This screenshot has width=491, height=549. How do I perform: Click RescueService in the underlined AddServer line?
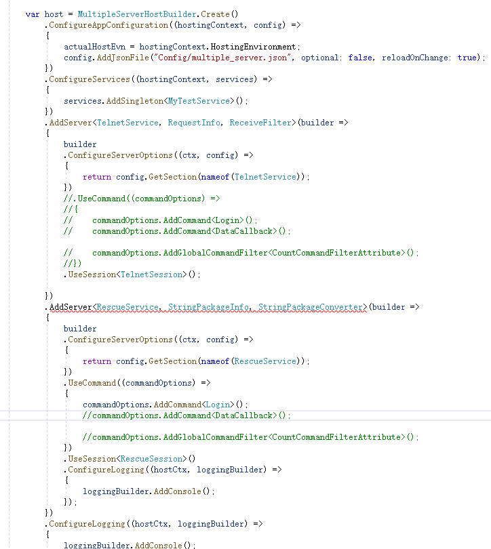pos(127,308)
